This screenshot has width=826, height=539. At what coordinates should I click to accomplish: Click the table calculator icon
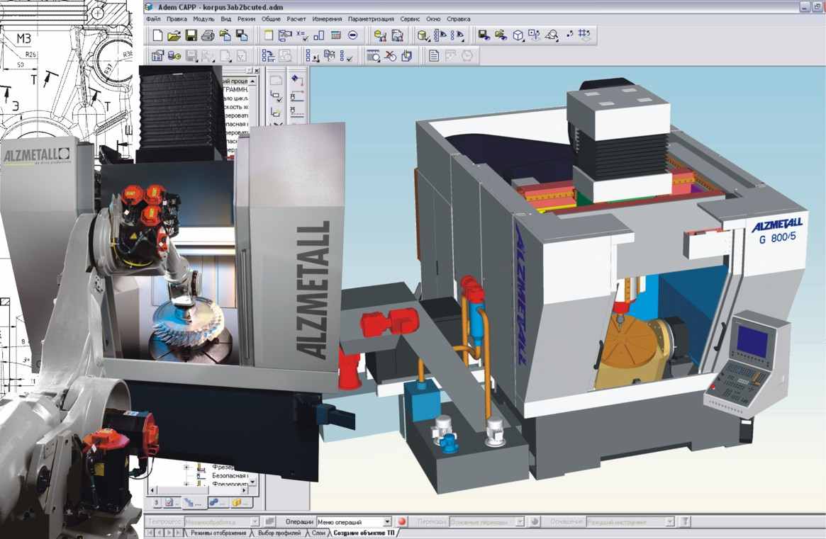335,35
